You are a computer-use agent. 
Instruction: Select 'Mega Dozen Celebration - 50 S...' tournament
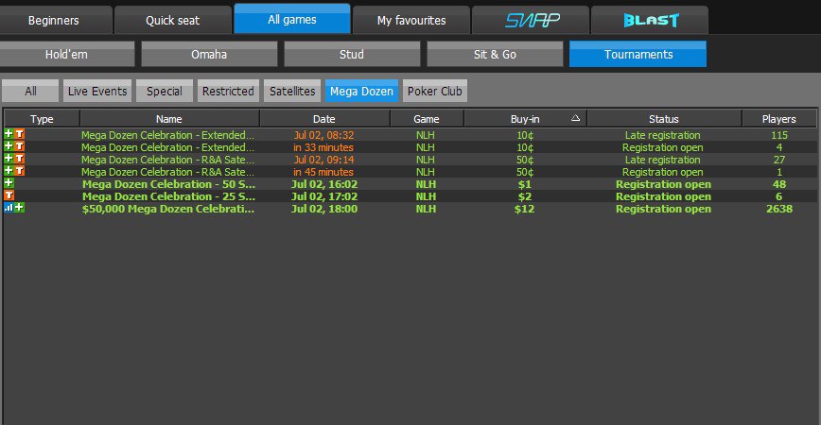click(168, 184)
